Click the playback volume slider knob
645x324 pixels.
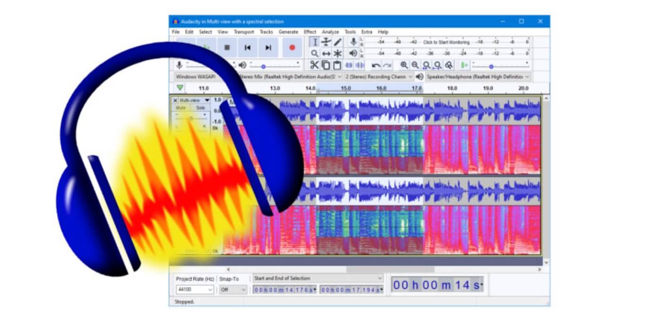(263, 66)
